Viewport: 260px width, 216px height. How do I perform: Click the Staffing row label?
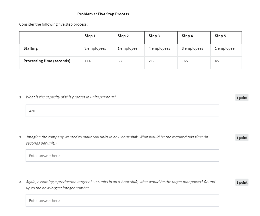[31, 48]
